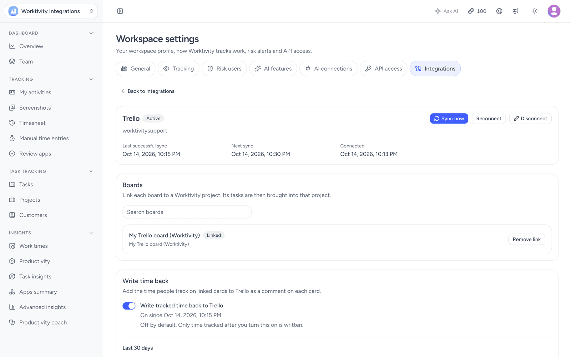
Task: Turn off Write tracked time back to Trello
Action: pyautogui.click(x=129, y=306)
